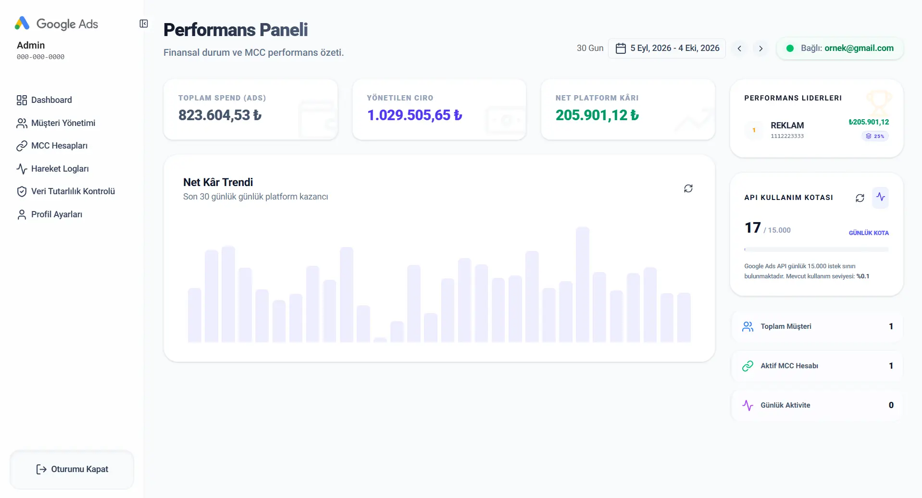Click the Aktif MCC Hesabı link icon

coord(748,366)
